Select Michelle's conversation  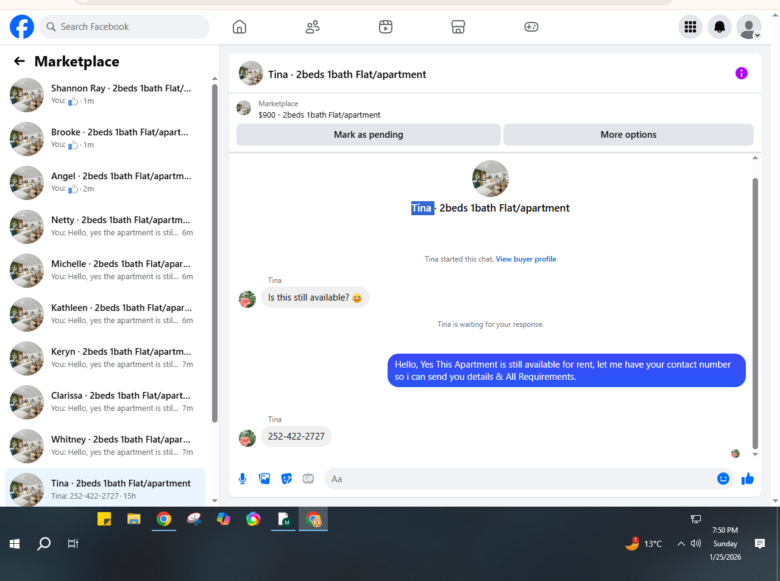point(105,271)
